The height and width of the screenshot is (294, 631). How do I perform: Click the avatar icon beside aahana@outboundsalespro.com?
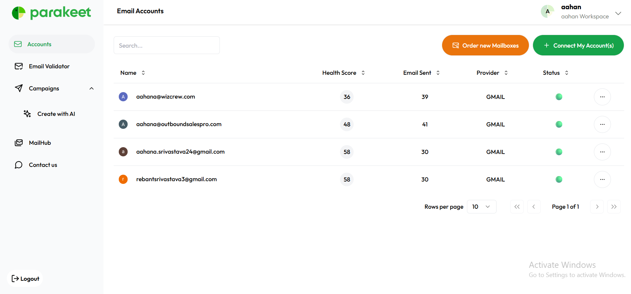point(123,124)
